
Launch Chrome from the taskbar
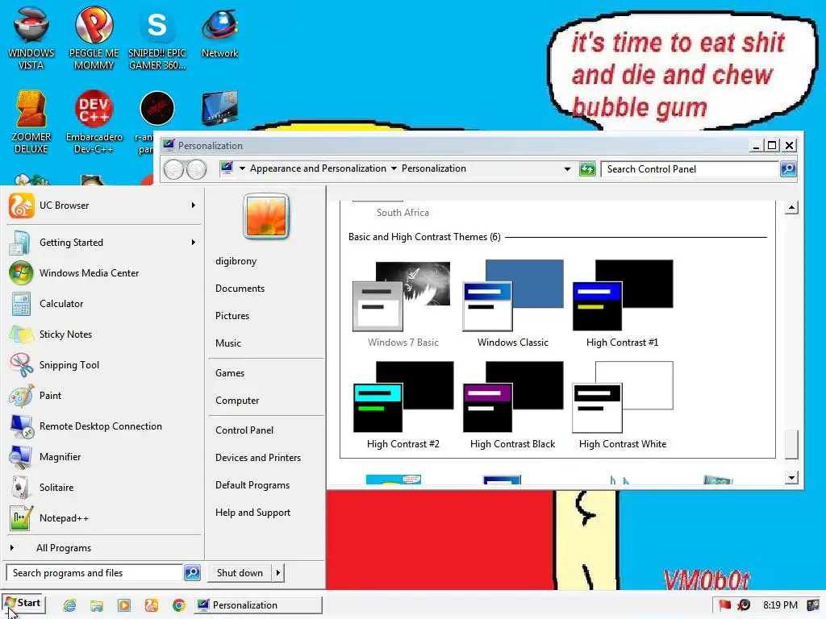pyautogui.click(x=178, y=605)
